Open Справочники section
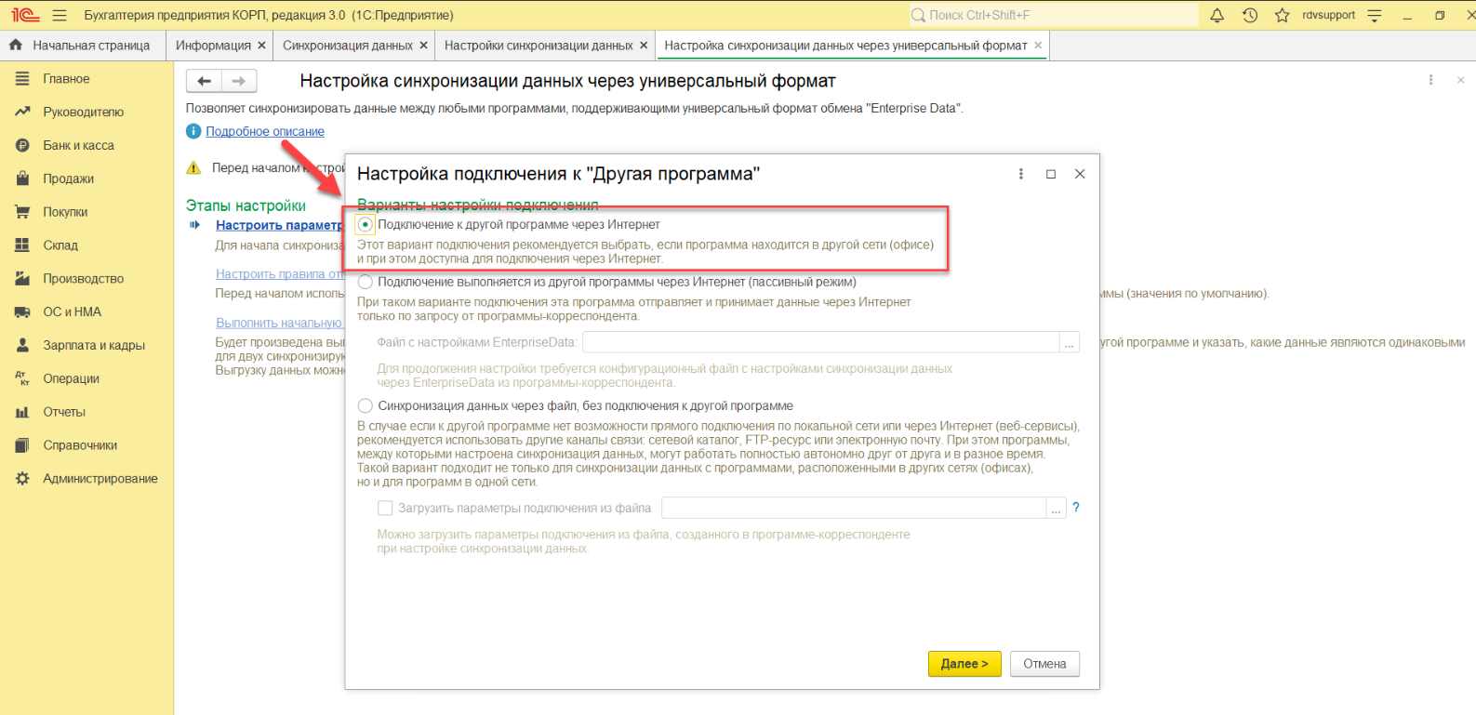Screen dimensions: 1476x715 coord(80,445)
